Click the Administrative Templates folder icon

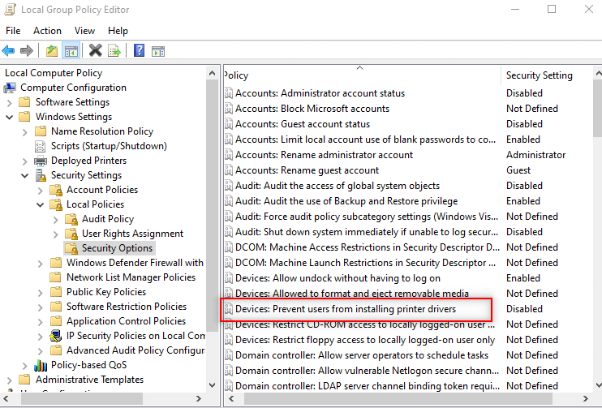pos(24,380)
